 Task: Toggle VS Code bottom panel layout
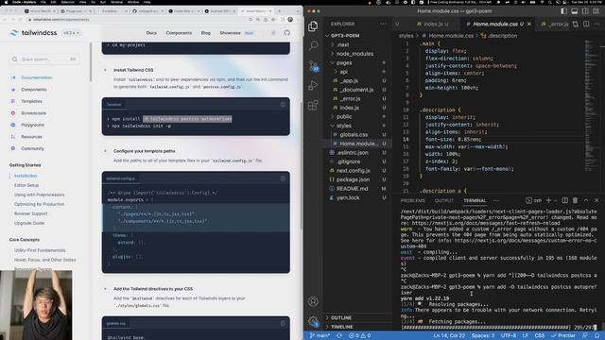pos(575,11)
